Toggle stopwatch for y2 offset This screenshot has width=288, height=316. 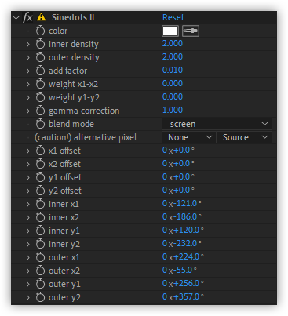40,191
